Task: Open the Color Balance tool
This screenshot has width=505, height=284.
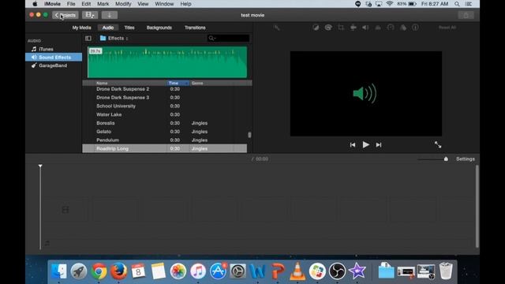Action: (316, 28)
